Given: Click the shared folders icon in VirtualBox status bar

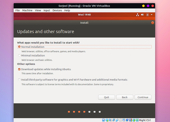Looking at the screenshot, I should 120,120.
